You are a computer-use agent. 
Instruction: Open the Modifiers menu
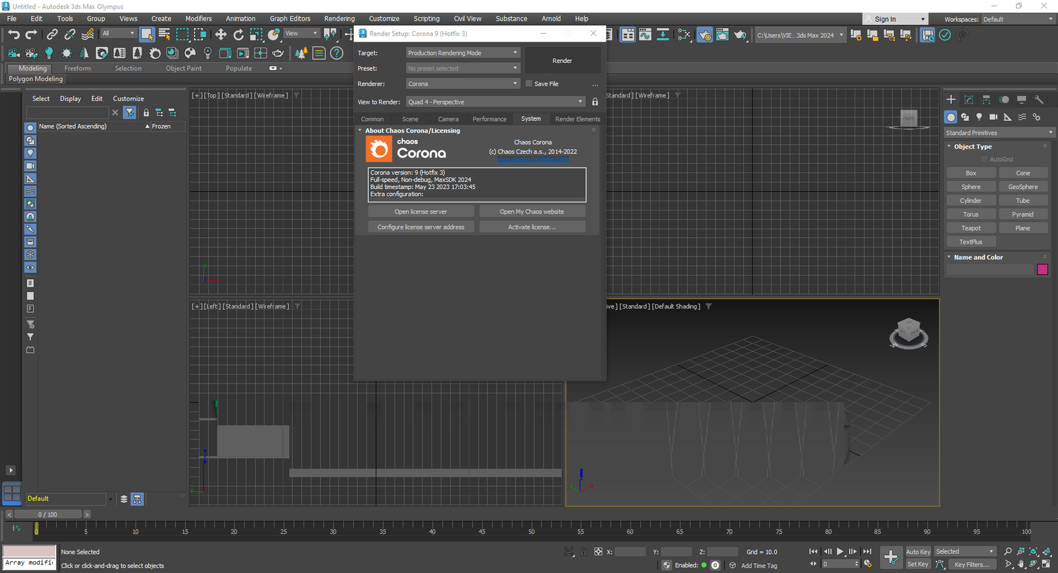(x=198, y=19)
